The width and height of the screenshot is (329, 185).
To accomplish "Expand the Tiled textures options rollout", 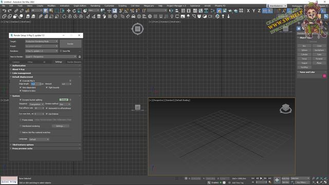I will point(45,145).
